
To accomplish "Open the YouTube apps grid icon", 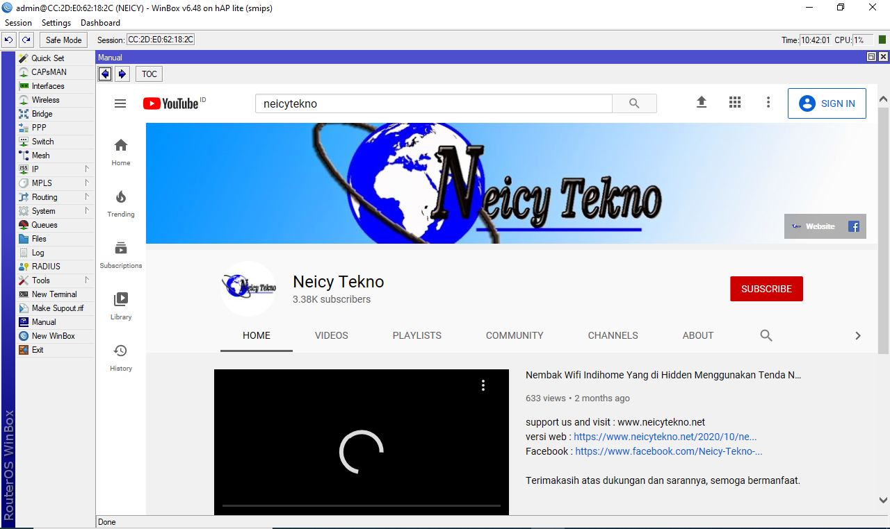I will pyautogui.click(x=735, y=102).
